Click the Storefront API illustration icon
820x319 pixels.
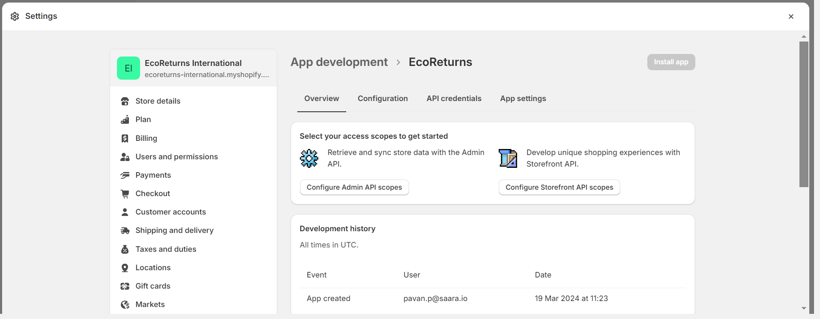click(508, 158)
